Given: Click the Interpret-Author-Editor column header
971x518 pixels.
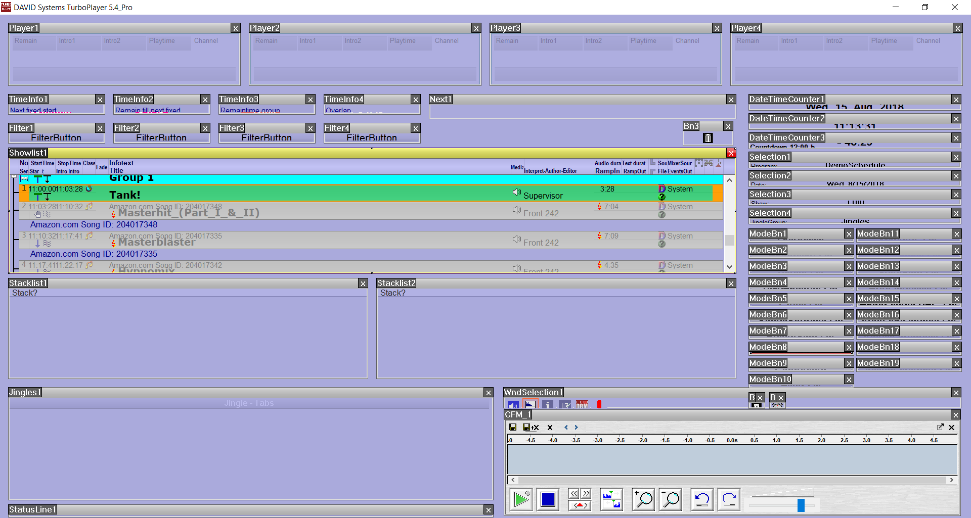Looking at the screenshot, I should pos(550,171).
